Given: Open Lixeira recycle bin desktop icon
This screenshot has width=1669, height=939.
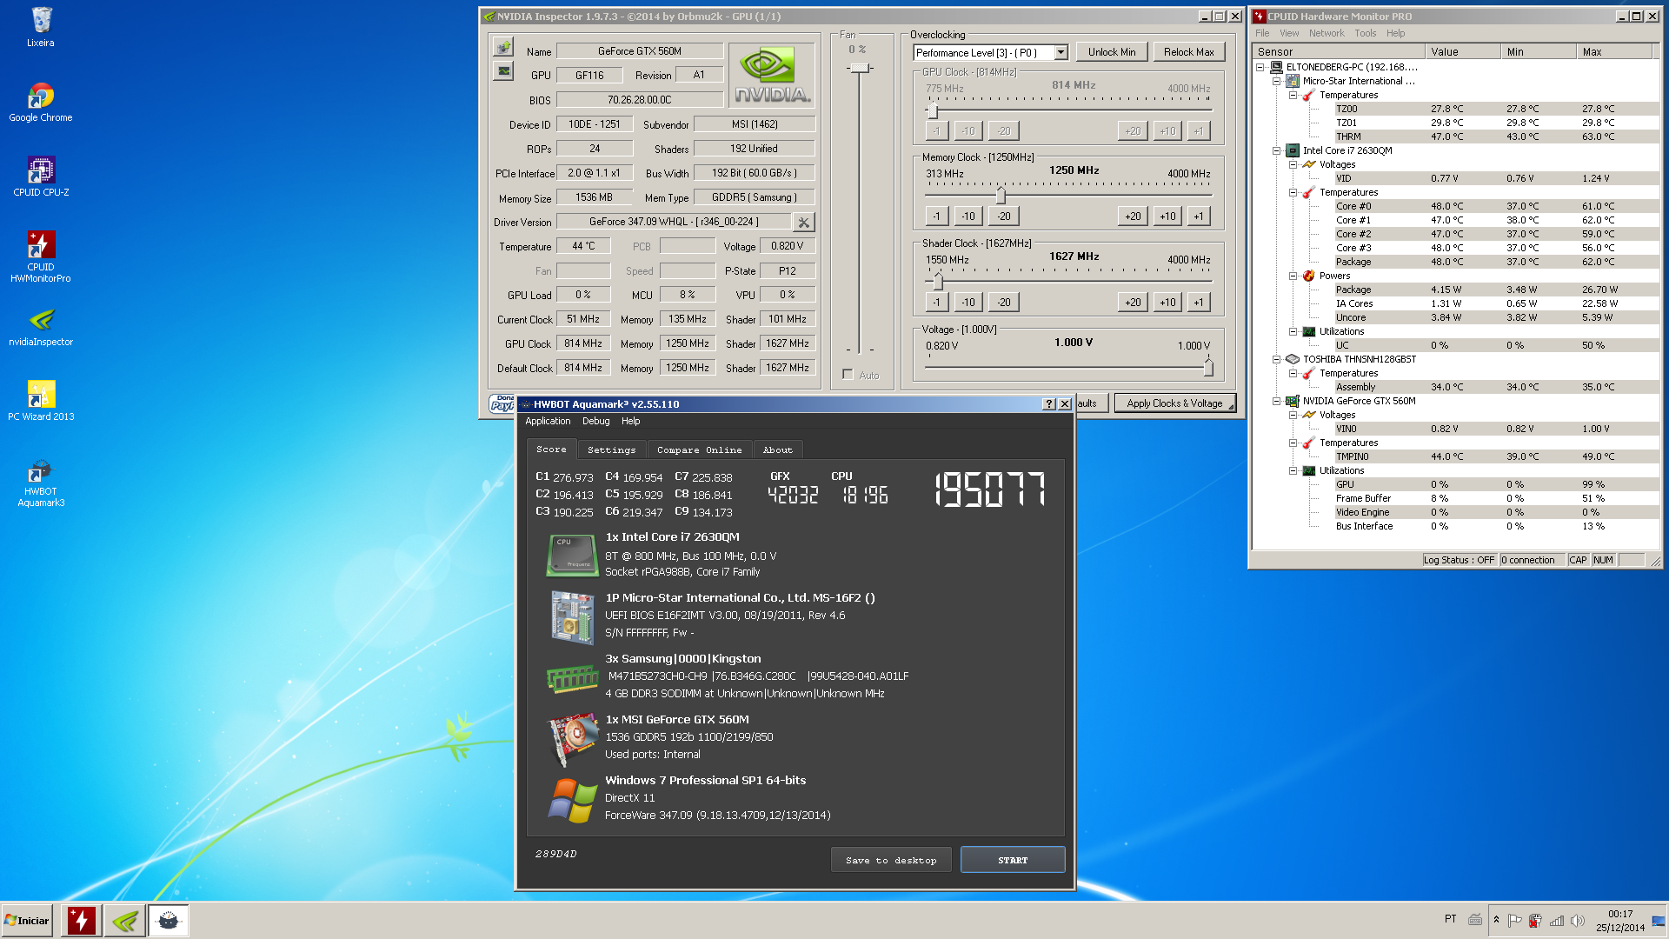Looking at the screenshot, I should point(41,27).
